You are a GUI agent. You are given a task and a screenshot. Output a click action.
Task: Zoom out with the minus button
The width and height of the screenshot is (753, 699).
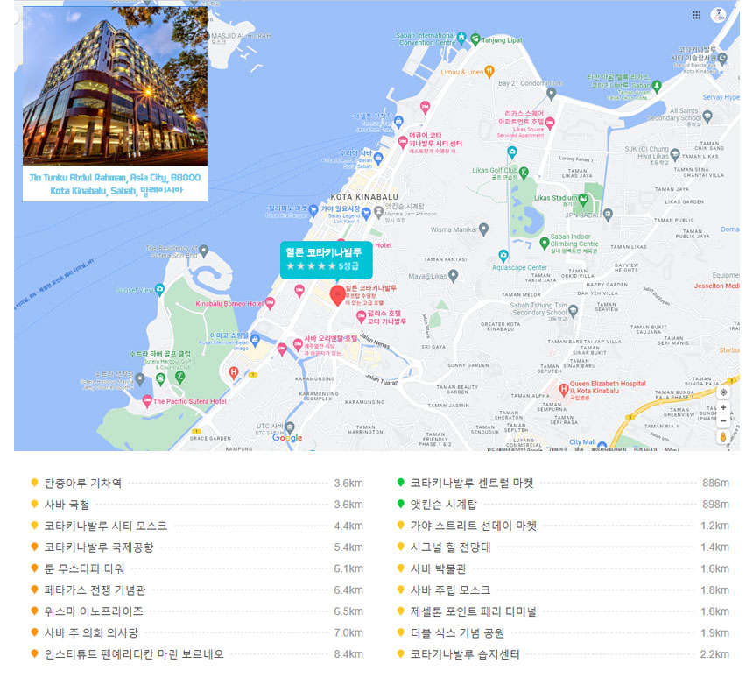[723, 420]
